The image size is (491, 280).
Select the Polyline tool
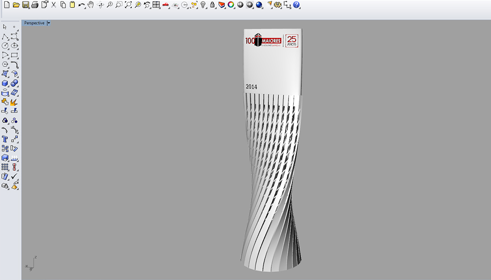click(x=5, y=37)
